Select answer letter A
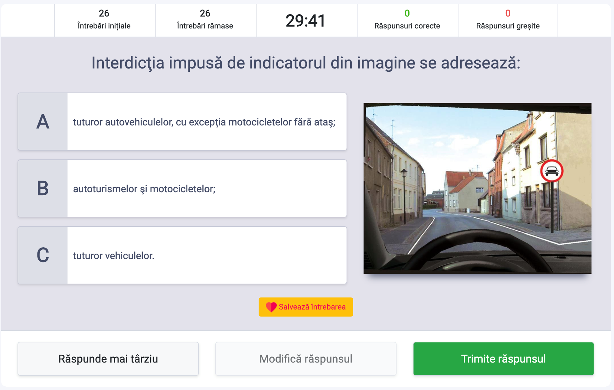This screenshot has width=614, height=390. click(43, 122)
